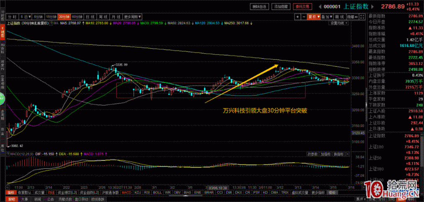Click MA20 magenta value label
Screen dimensions: 424x202
pos(125,23)
